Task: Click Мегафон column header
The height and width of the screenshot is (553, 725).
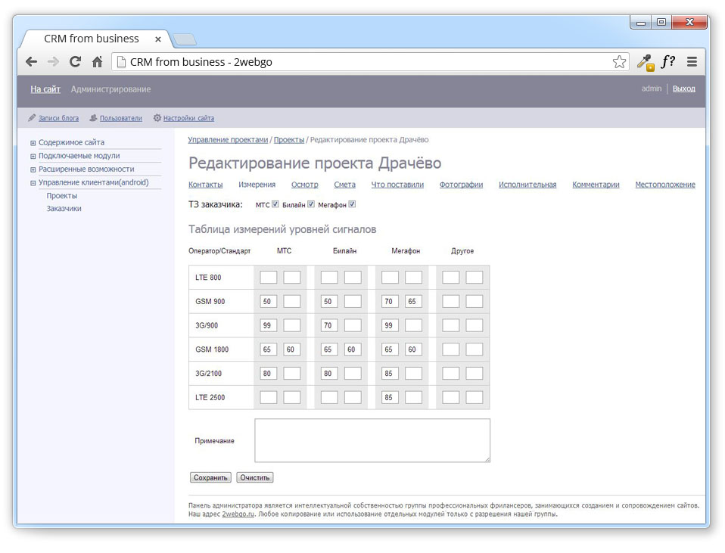Action: (406, 250)
